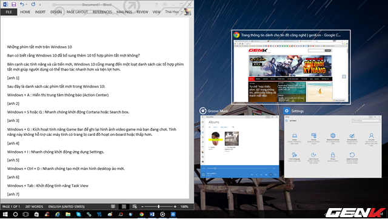Select the Settings window thumbnail
The height and width of the screenshot is (219, 388).
tap(333, 146)
